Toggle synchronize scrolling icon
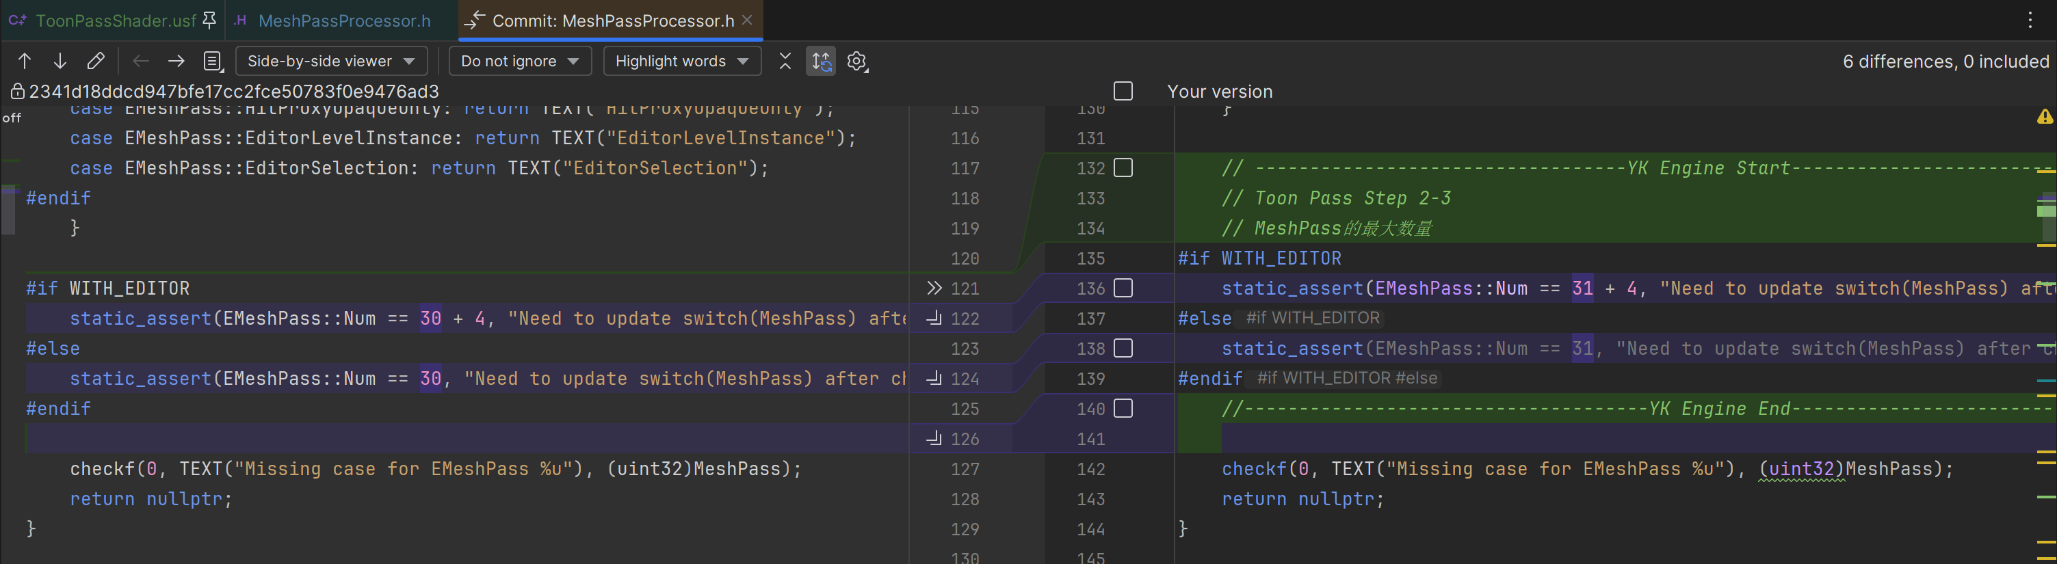Screen dimensions: 2057x564 pos(821,62)
